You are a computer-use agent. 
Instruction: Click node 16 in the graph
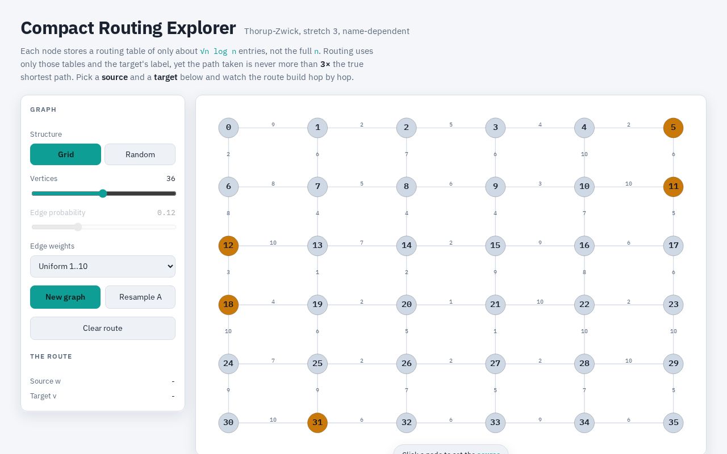coord(584,246)
